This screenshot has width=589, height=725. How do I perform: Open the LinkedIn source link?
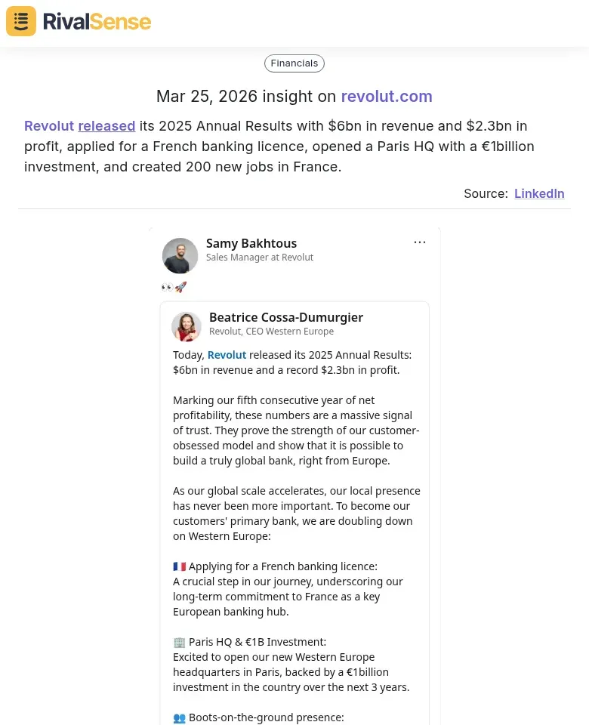539,193
